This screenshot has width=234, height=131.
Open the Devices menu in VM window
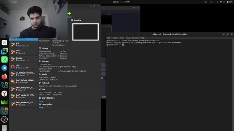click(x=135, y=38)
